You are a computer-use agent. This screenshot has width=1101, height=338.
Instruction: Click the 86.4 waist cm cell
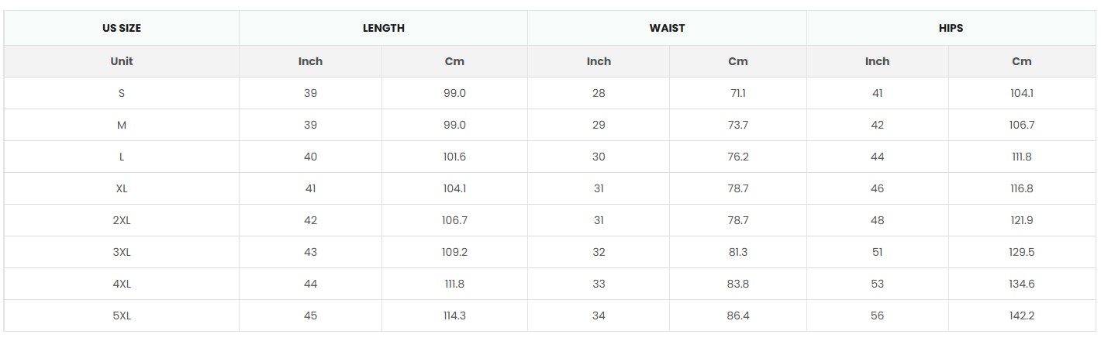737,316
